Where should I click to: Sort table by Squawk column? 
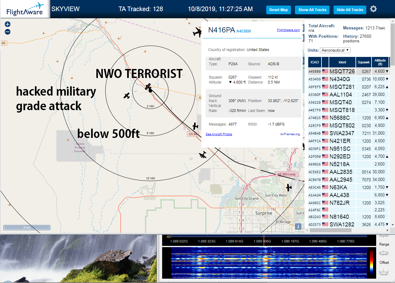[x=363, y=62]
